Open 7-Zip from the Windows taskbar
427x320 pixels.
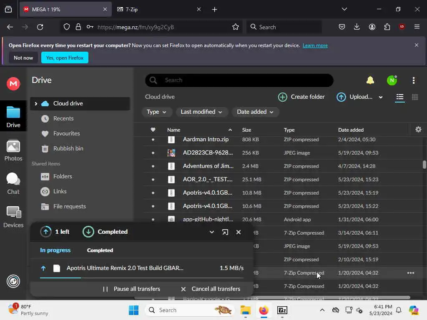click(x=282, y=310)
